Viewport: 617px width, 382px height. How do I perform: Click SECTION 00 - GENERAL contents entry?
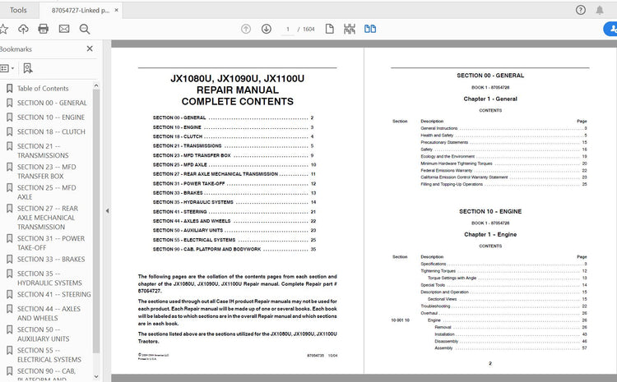click(233, 118)
